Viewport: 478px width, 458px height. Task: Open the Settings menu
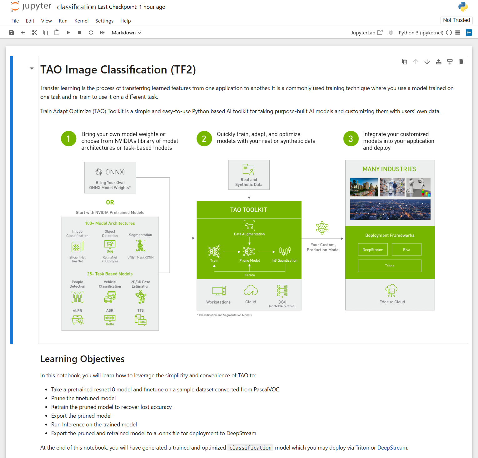point(104,21)
